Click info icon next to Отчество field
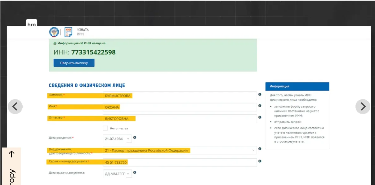This screenshot has height=185, width=375. (260, 117)
